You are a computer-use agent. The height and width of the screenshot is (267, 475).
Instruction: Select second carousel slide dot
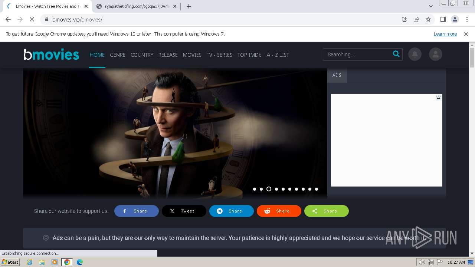[261, 189]
